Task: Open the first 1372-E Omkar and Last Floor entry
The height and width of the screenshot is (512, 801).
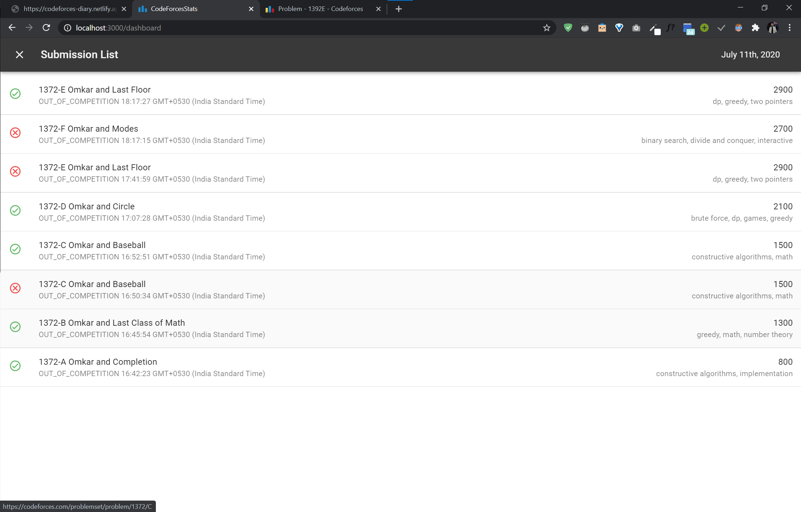Action: [x=94, y=90]
